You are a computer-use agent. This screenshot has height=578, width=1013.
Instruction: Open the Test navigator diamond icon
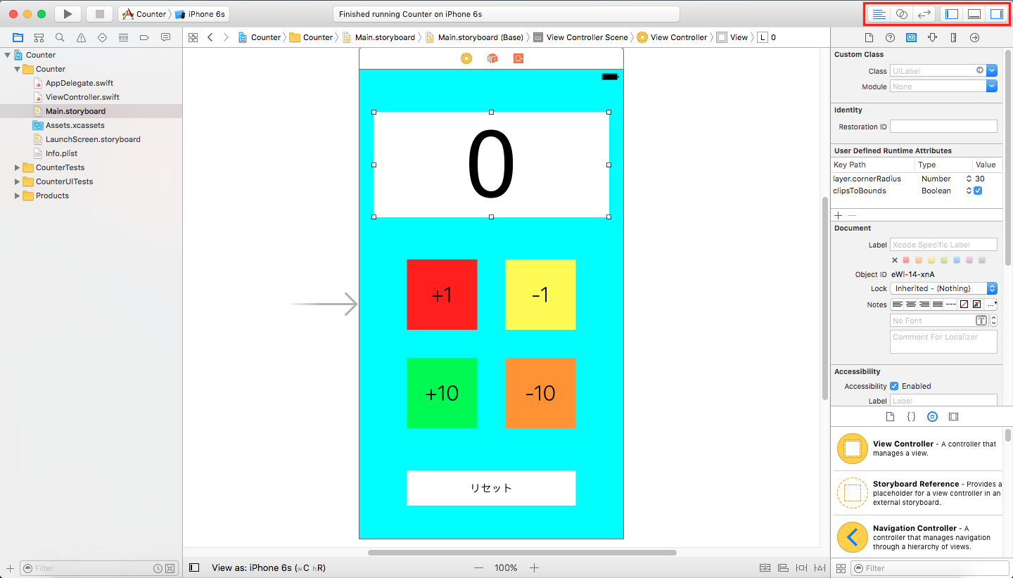point(102,37)
